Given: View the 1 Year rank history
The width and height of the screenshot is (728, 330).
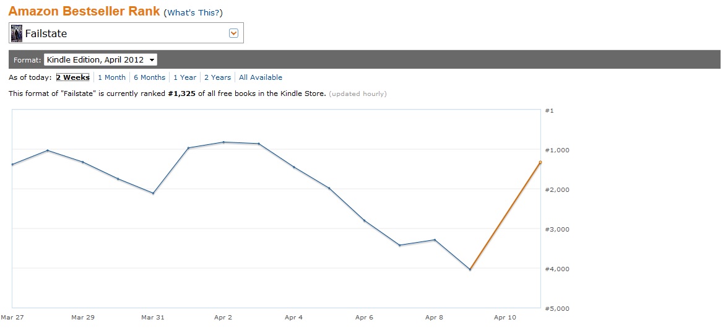Looking at the screenshot, I should pos(184,77).
